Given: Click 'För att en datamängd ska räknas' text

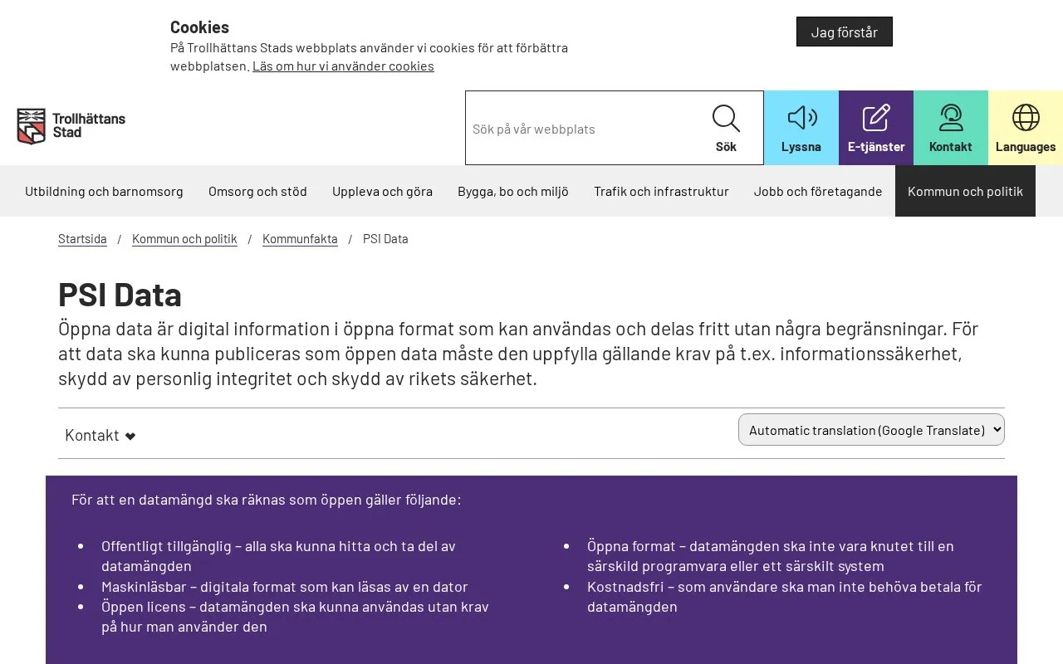Looking at the screenshot, I should click(266, 500).
